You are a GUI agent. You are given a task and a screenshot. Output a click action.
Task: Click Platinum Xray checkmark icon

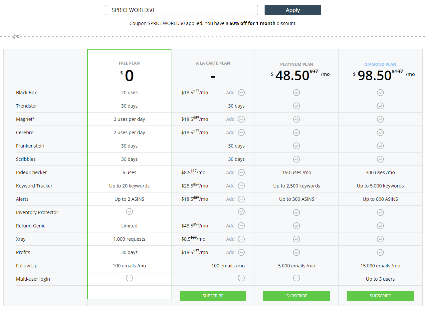tap(297, 239)
